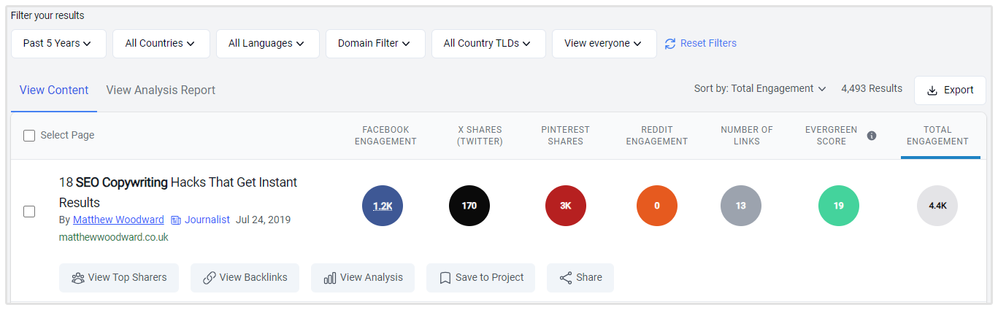Check the box beside the SEO Copywriting article

click(x=29, y=212)
